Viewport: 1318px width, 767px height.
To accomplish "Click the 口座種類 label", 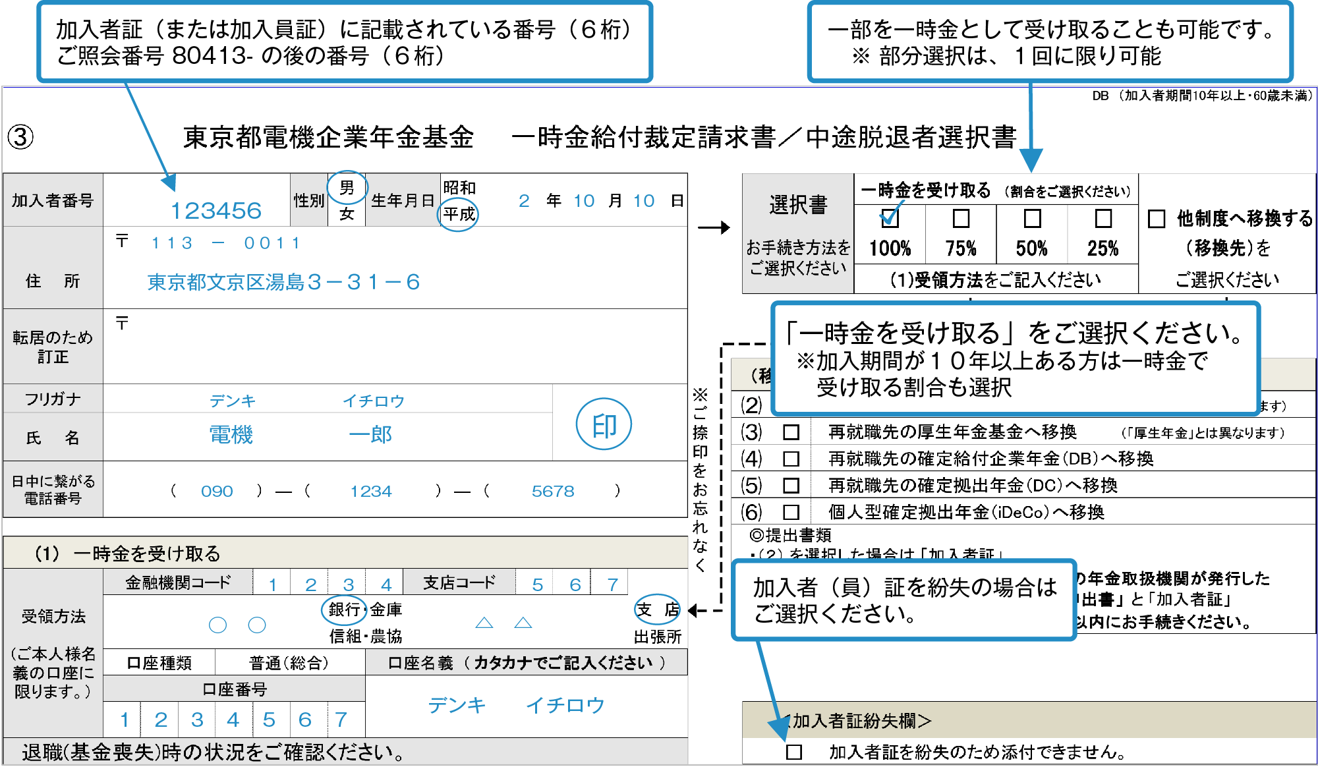I will (x=159, y=663).
